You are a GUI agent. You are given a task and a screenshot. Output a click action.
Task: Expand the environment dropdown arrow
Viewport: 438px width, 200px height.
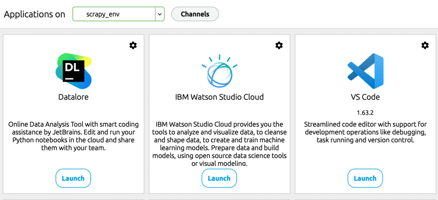pos(160,14)
